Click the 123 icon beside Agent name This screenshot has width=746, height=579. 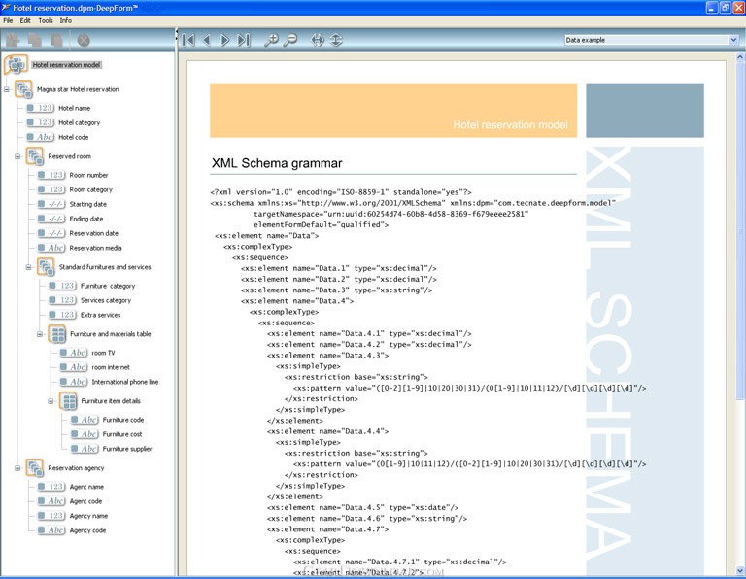click(x=51, y=487)
